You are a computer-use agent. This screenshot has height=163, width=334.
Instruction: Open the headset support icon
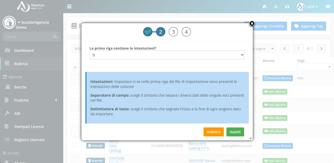click(287, 7)
